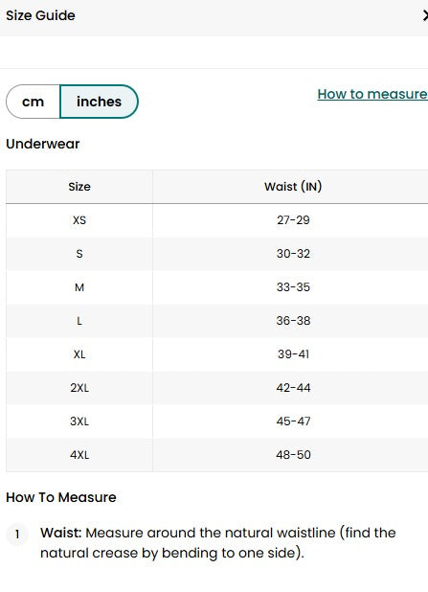
Task: Switch units to cm
Action: (x=34, y=102)
